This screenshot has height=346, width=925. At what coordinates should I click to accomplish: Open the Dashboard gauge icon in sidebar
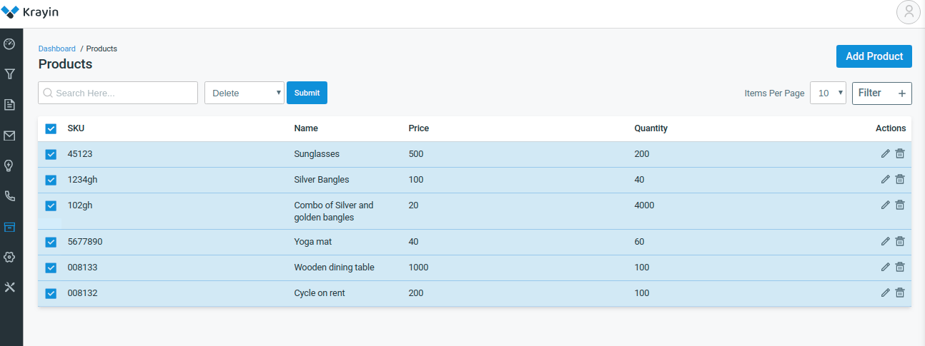click(9, 44)
